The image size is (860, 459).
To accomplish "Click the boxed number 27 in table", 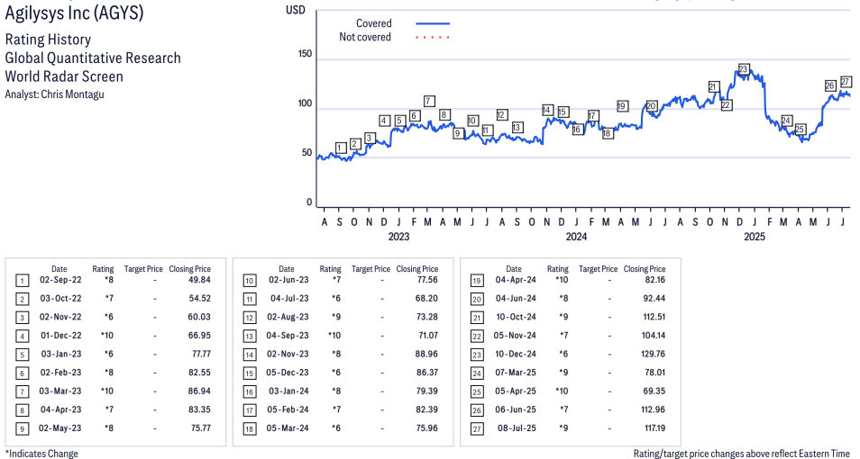I will pos(477,429).
